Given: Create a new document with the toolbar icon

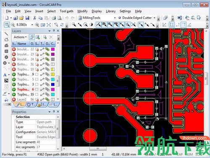Looking at the screenshot, I should click(x=7, y=18).
